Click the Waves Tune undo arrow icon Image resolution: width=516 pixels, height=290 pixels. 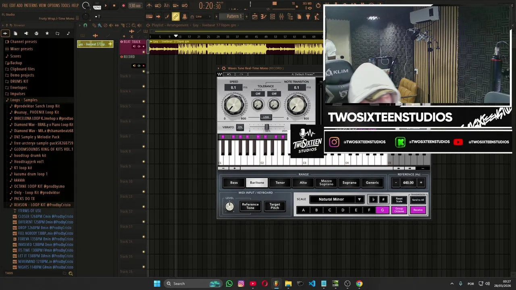coord(229,75)
